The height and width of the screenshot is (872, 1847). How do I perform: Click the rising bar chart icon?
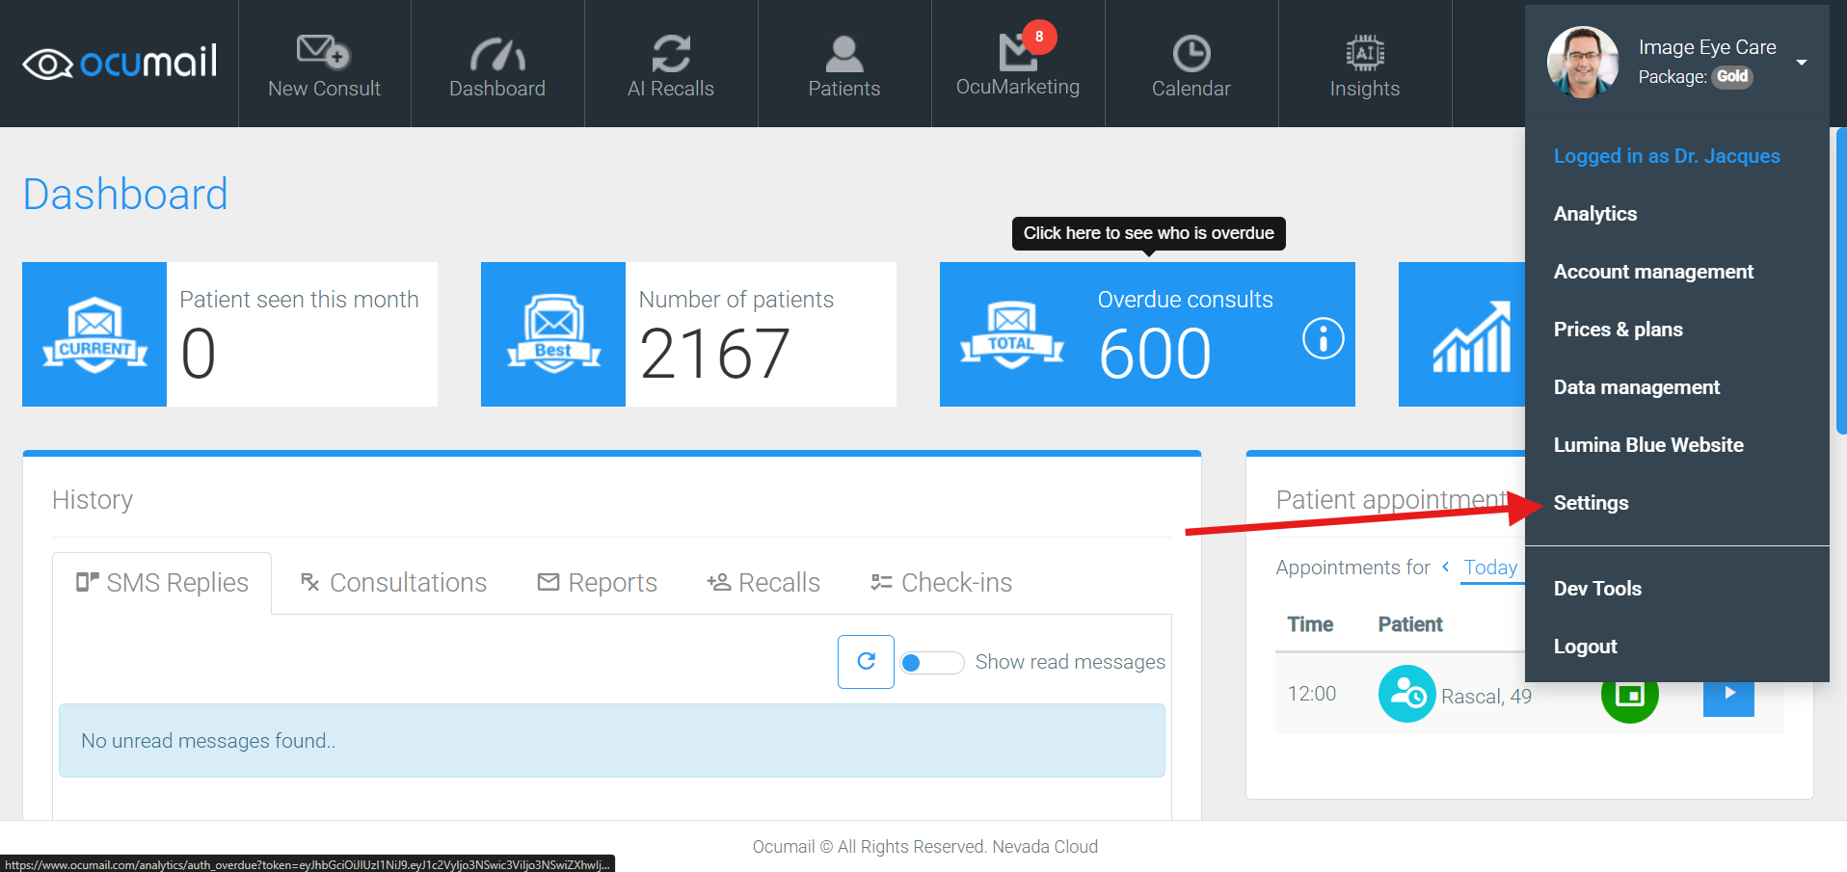click(1471, 336)
